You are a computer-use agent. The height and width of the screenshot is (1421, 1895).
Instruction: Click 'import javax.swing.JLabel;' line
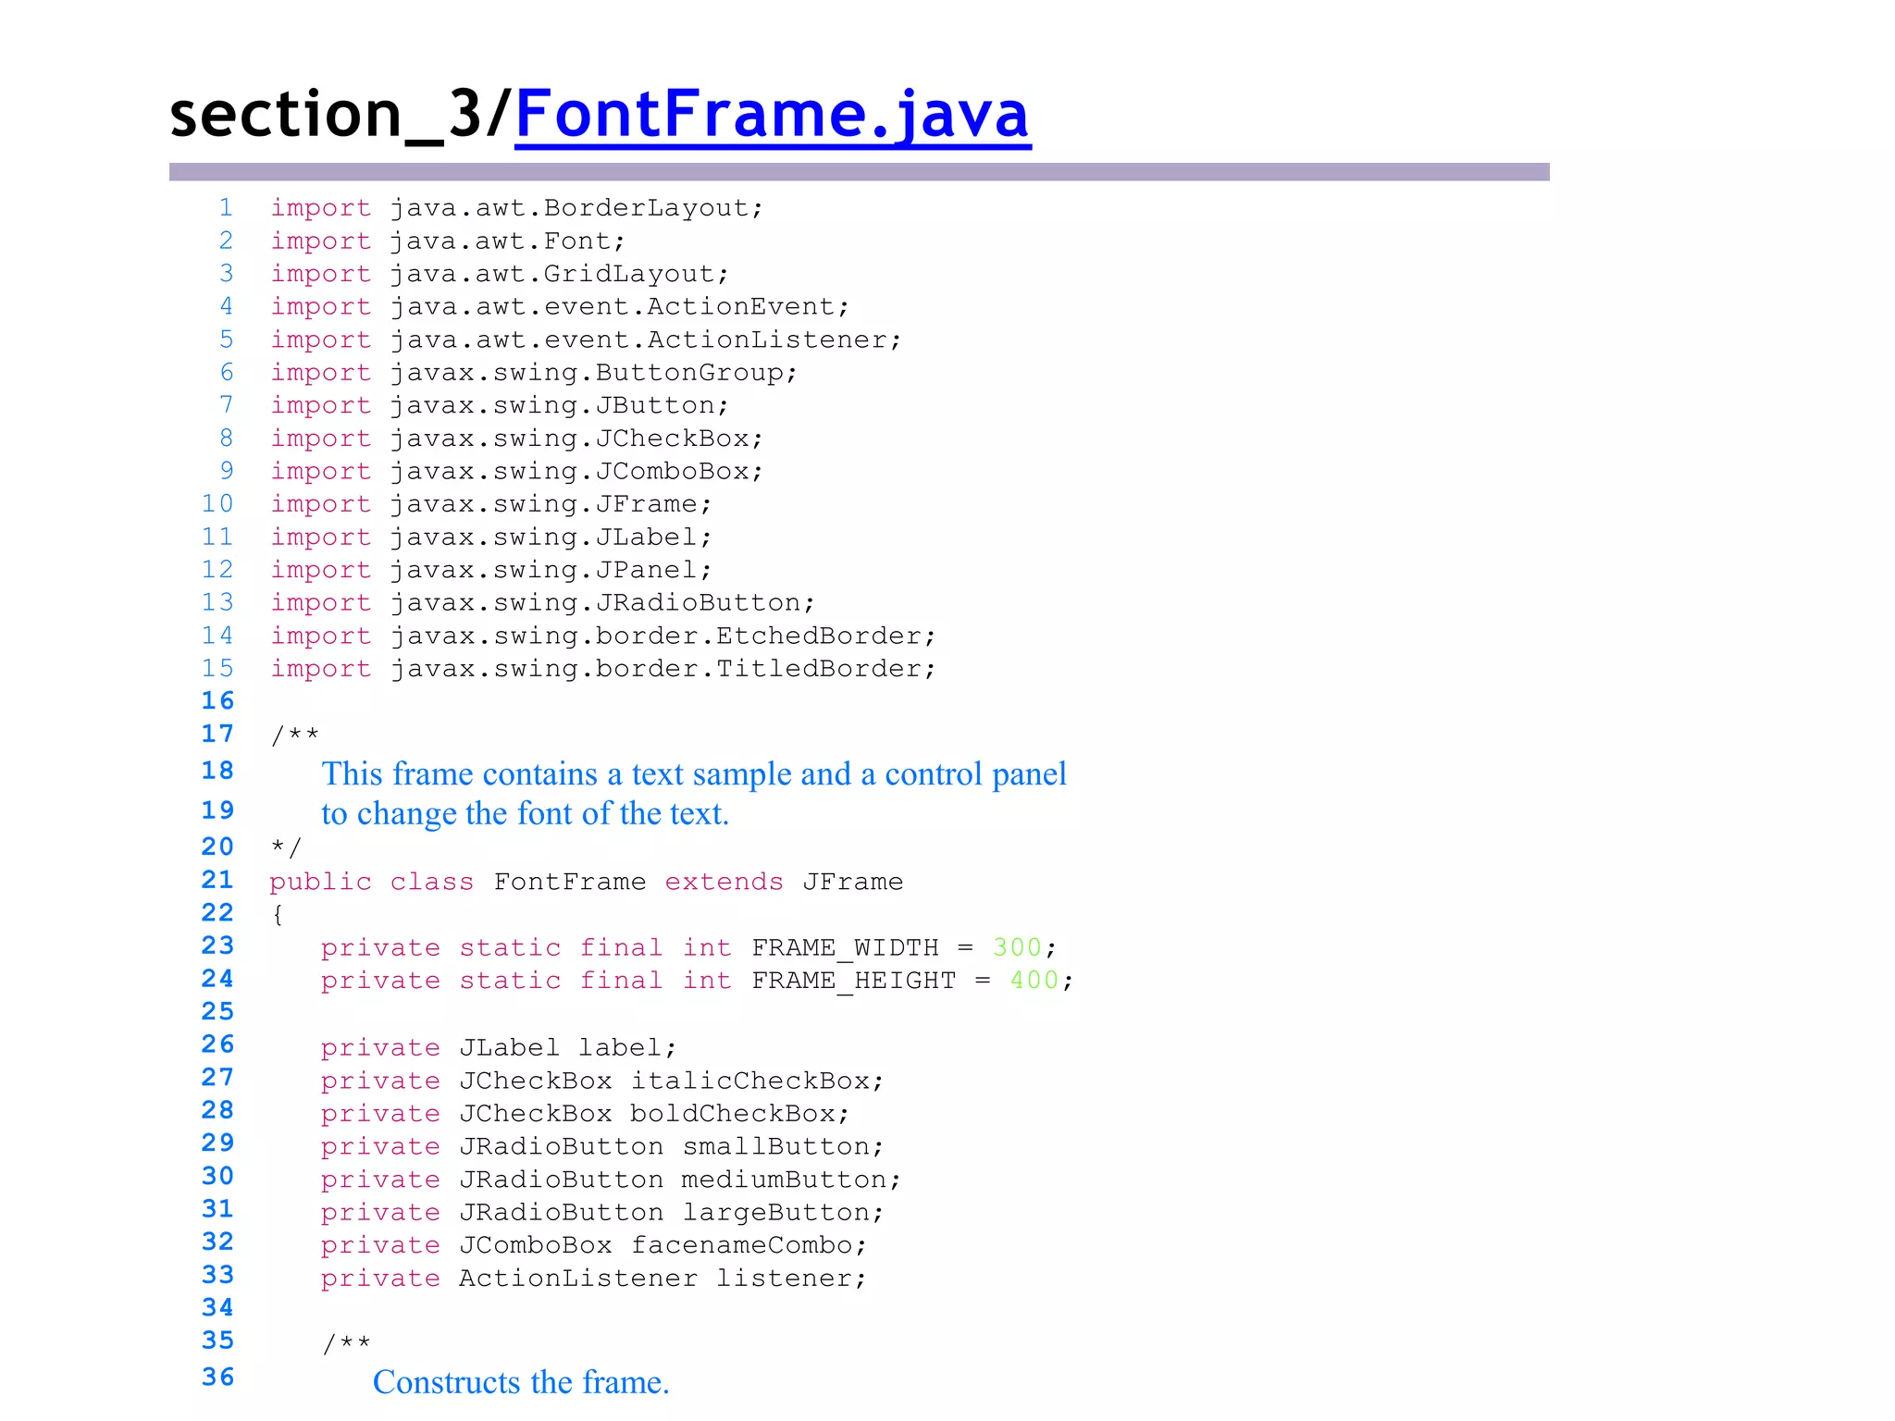coord(491,538)
